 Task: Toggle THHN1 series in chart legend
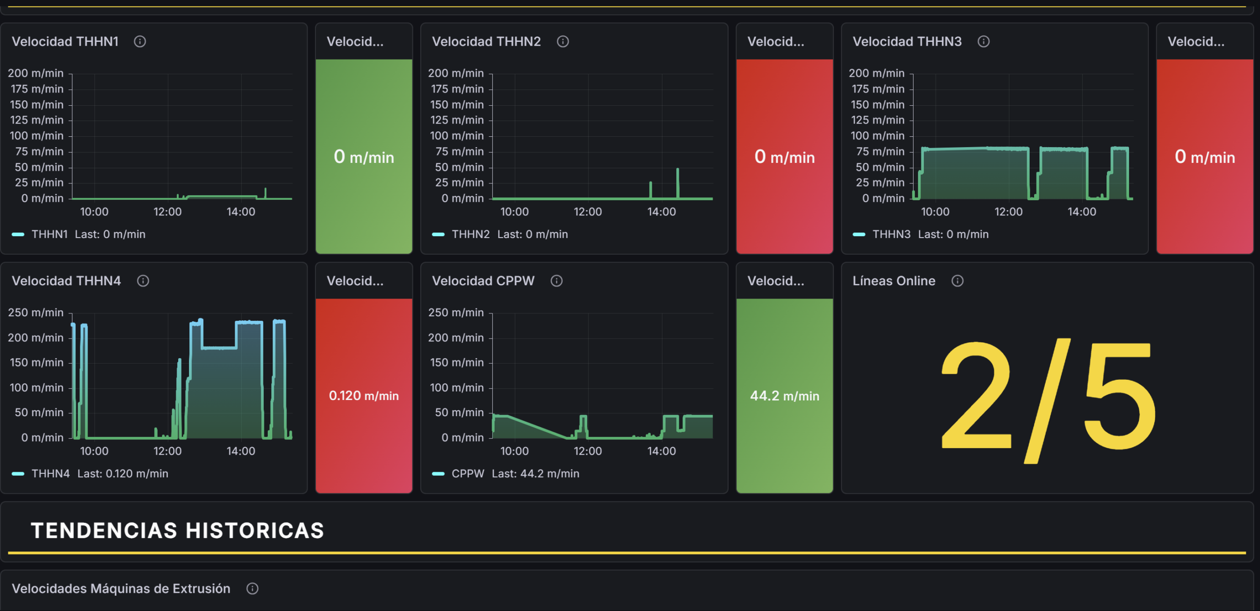[49, 235]
